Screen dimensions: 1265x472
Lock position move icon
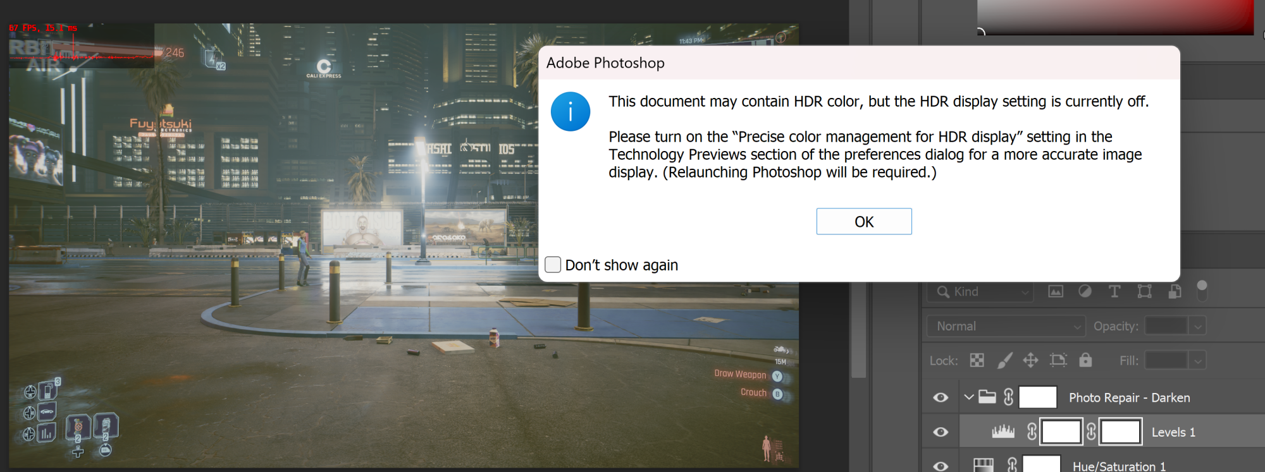tap(1031, 360)
